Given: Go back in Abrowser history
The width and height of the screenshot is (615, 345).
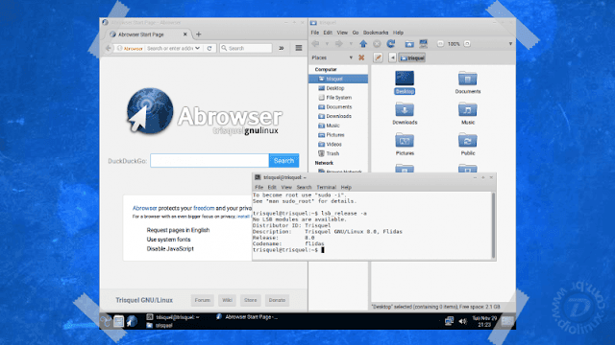Looking at the screenshot, I should click(109, 48).
